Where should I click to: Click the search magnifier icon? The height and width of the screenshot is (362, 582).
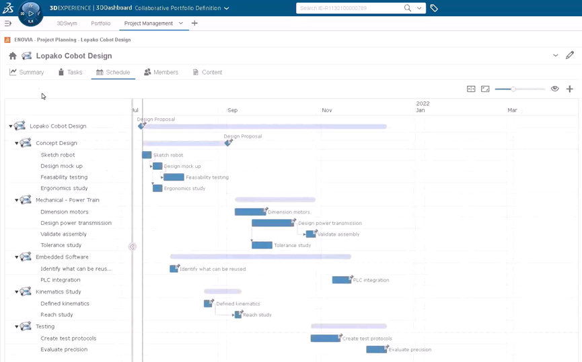[x=408, y=8]
